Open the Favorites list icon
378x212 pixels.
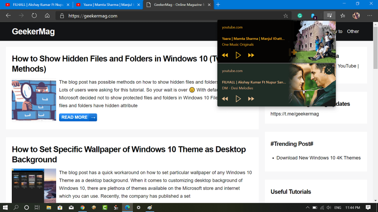point(343,15)
